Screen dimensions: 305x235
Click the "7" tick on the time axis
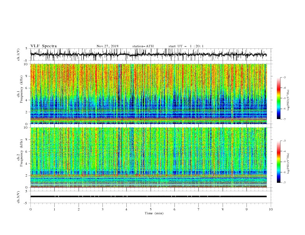pyautogui.click(x=199, y=209)
